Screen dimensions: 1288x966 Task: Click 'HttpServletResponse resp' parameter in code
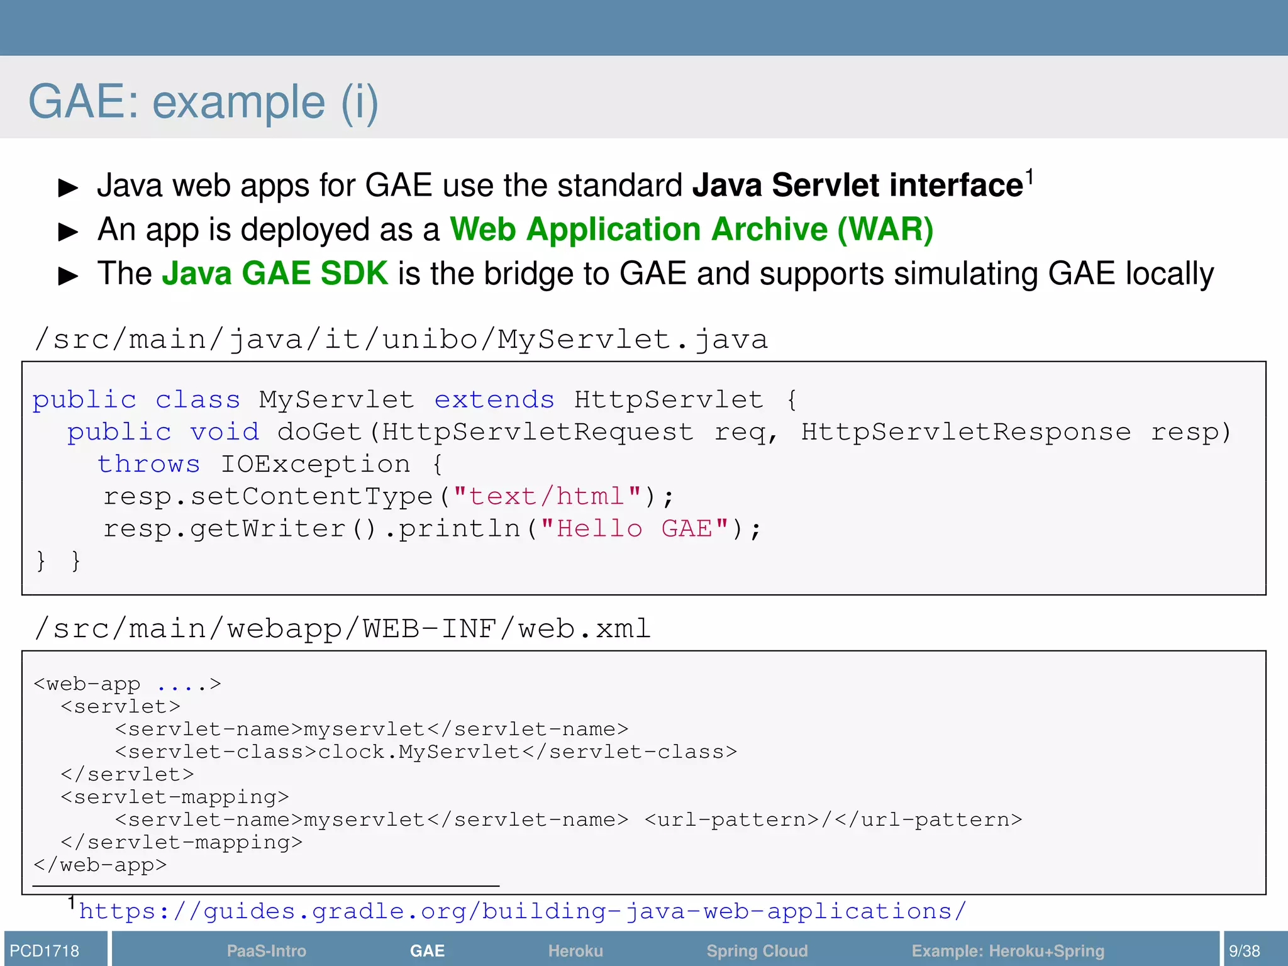click(x=1011, y=433)
